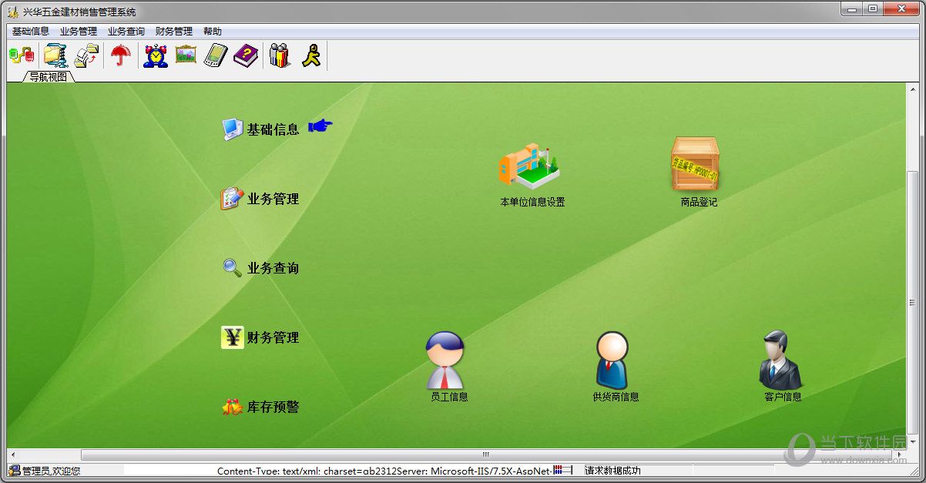Open 员工信息 employee icon

(445, 360)
